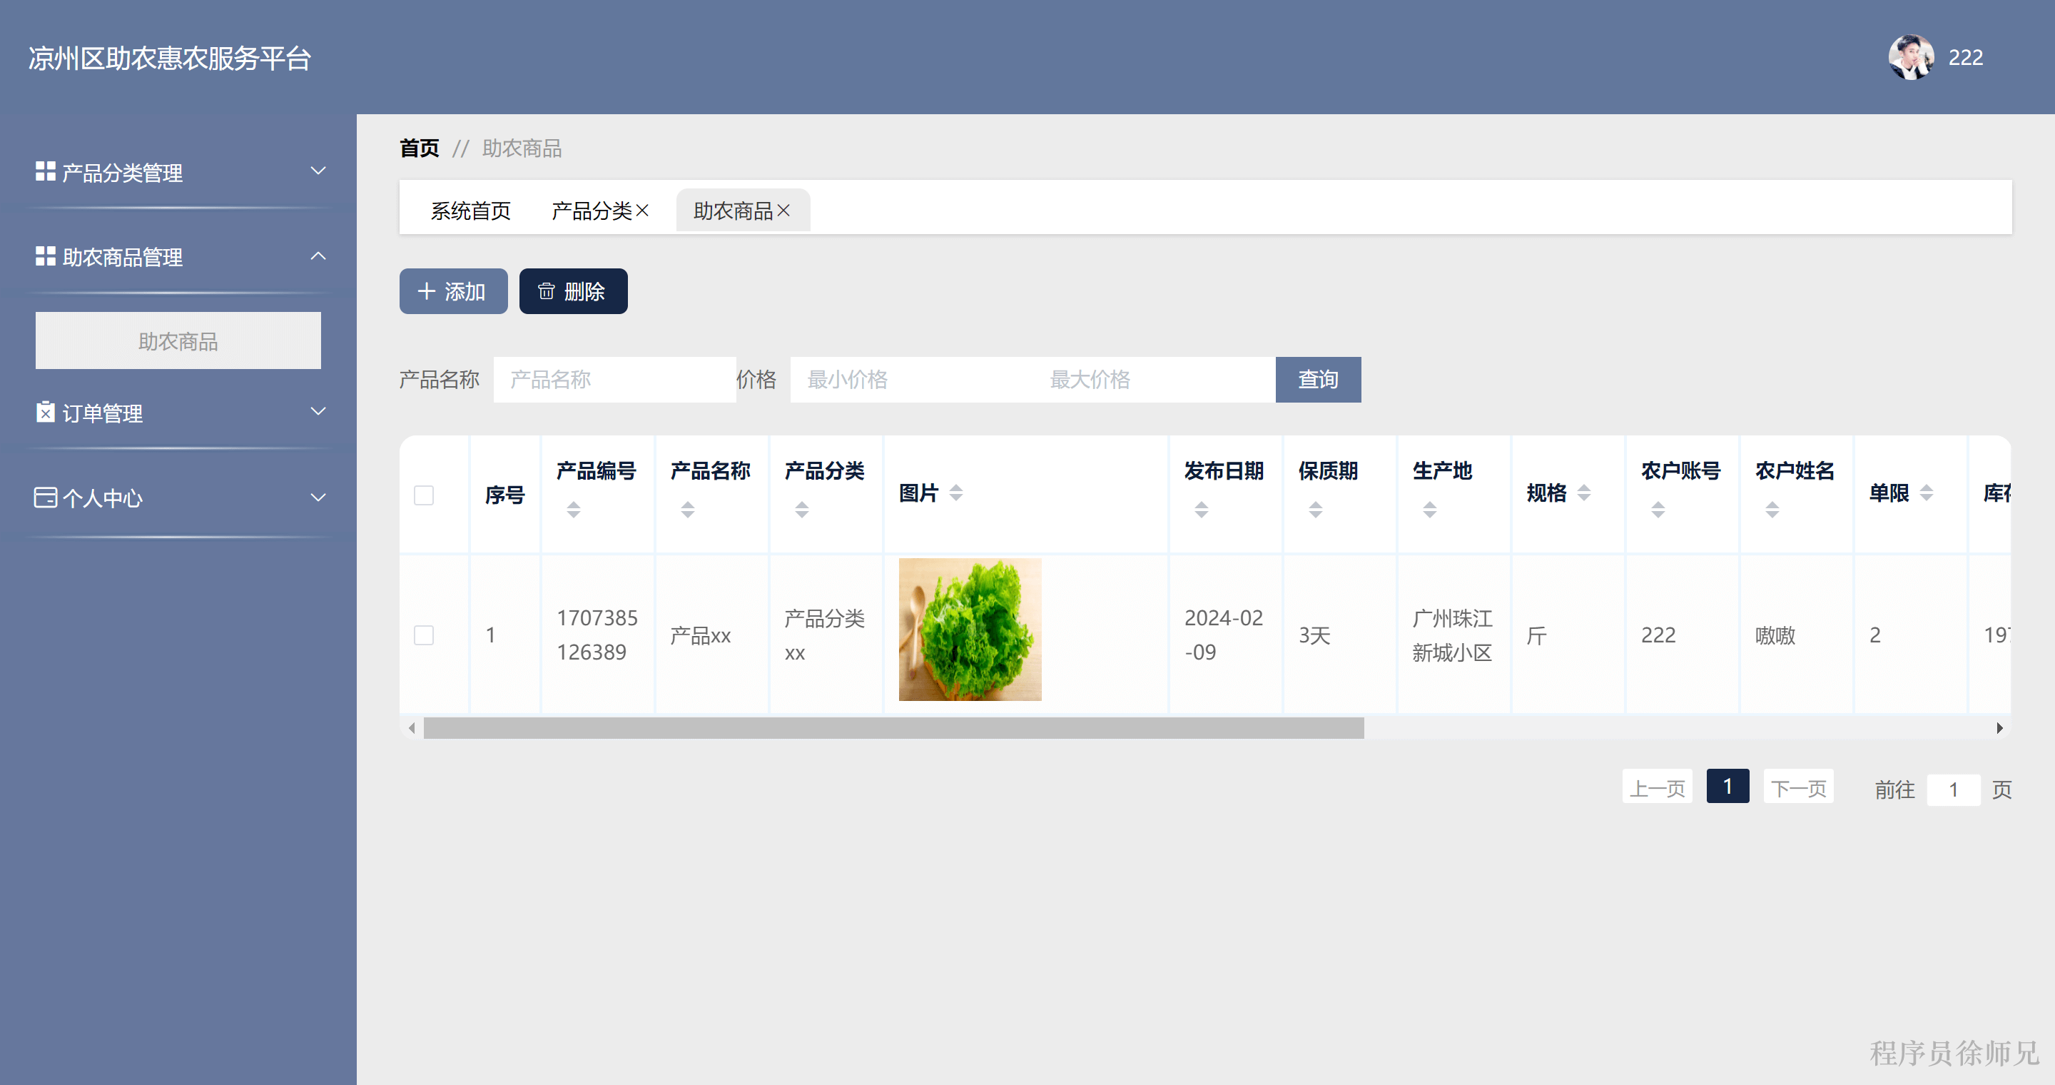Click the 订单管理 clipboard icon
Screen dimensions: 2055x1085
click(x=46, y=413)
